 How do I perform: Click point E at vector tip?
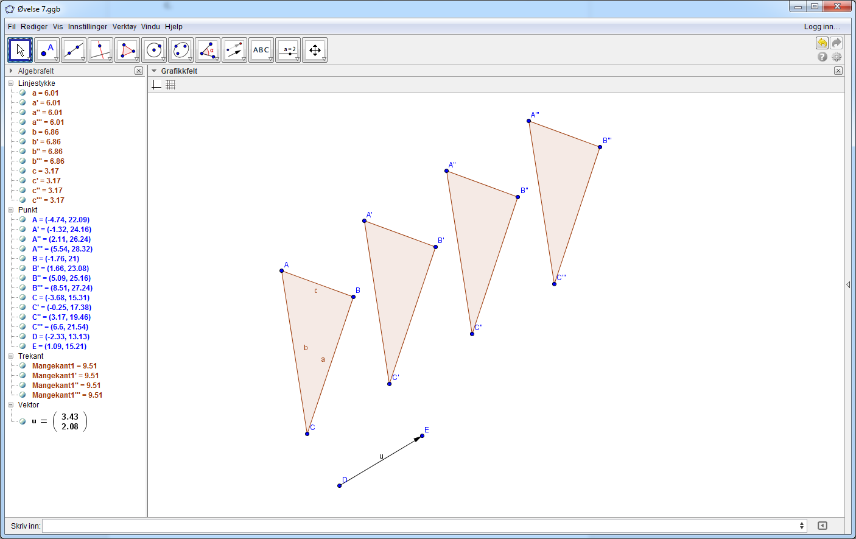tap(422, 435)
